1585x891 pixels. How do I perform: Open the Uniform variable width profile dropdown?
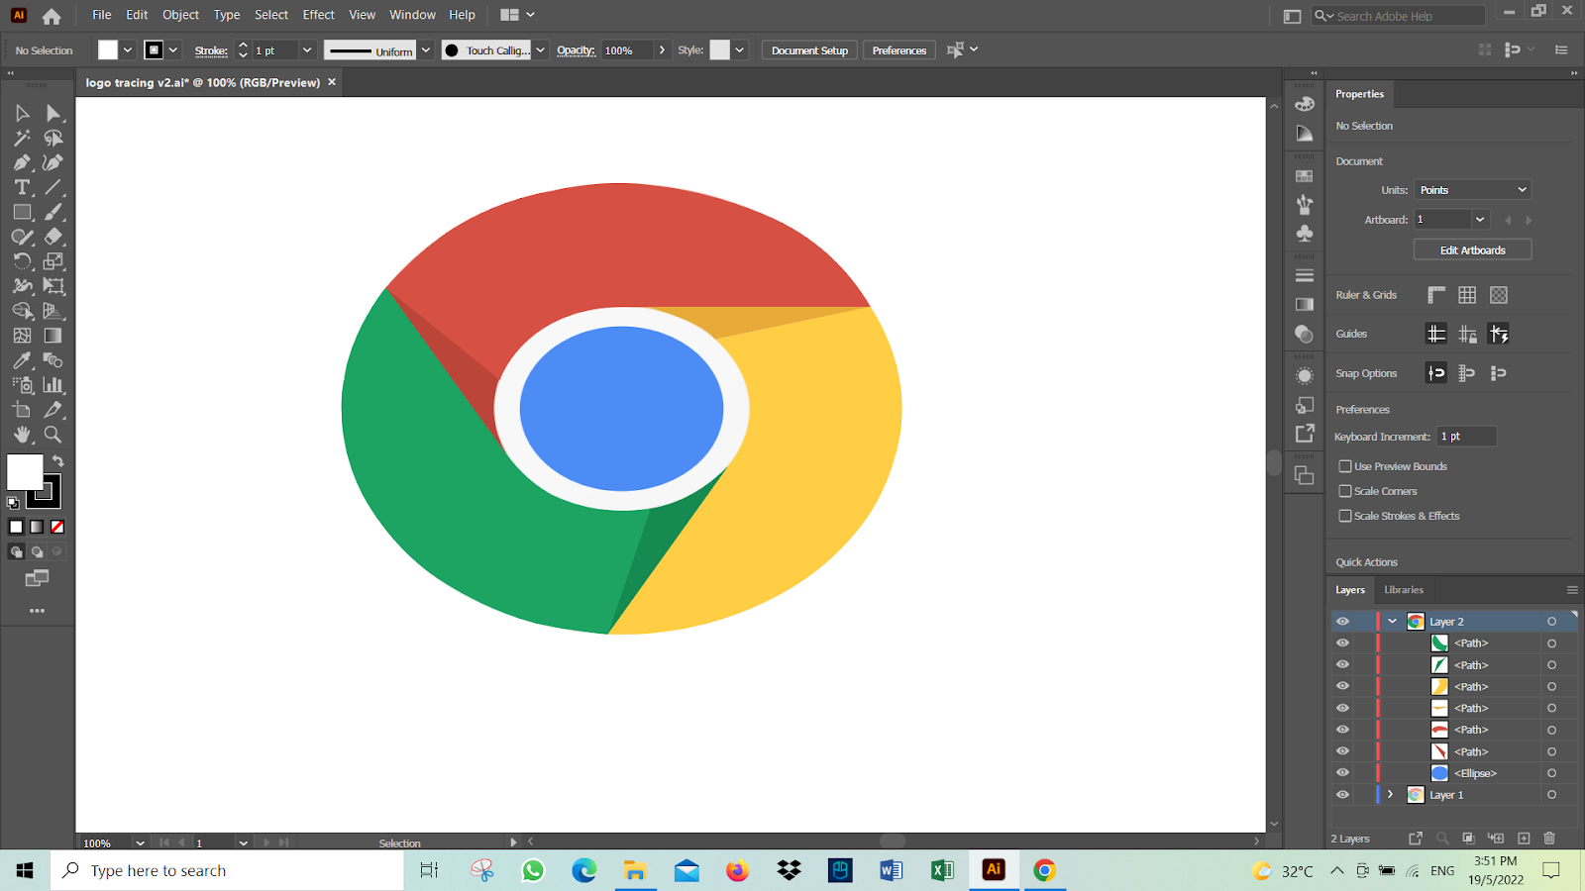click(x=426, y=50)
